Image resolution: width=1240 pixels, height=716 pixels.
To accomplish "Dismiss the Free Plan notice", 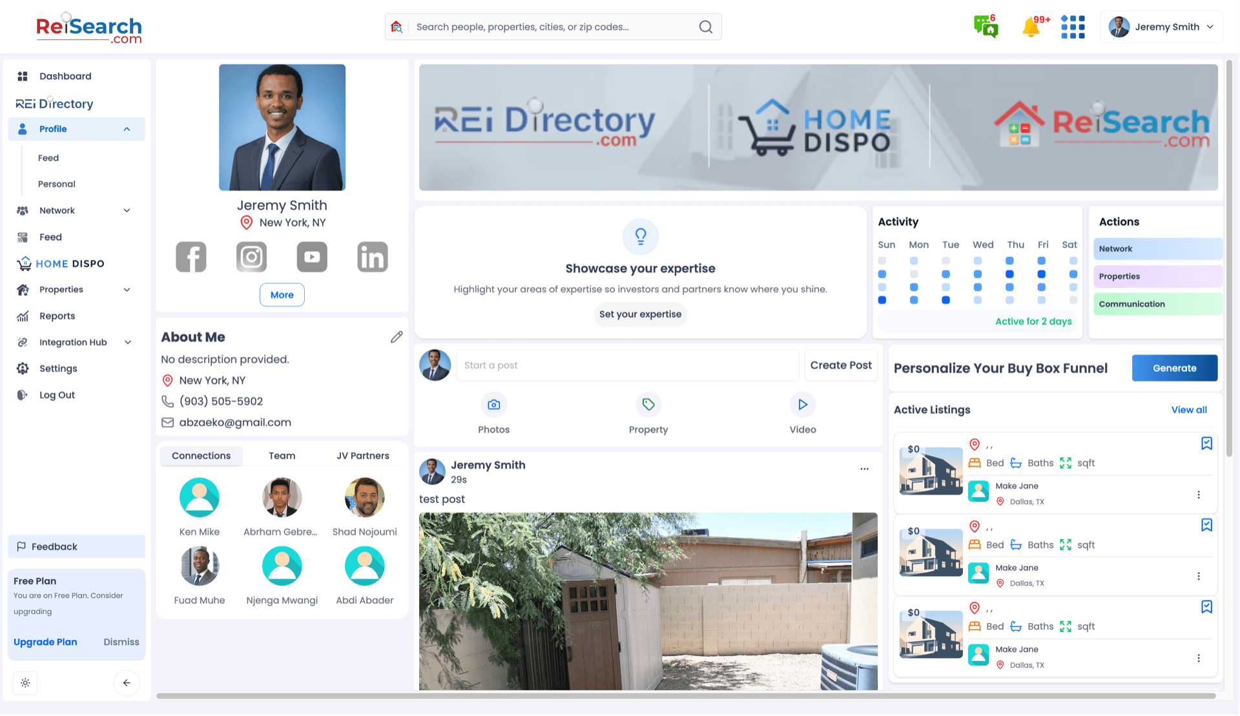I will [121, 642].
